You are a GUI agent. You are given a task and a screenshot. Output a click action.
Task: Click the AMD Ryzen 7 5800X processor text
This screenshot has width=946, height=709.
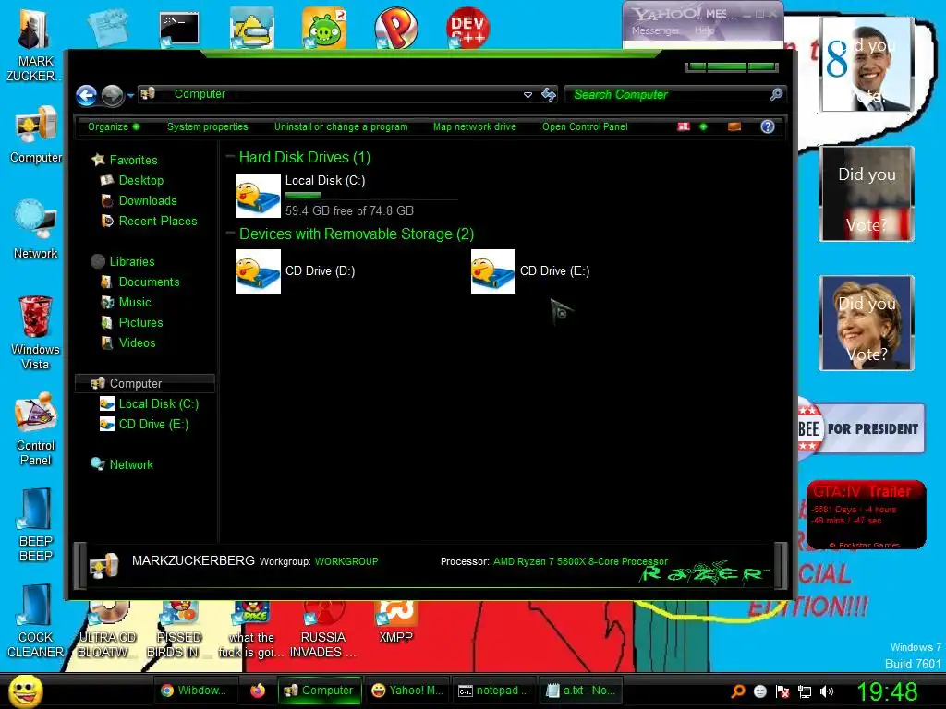(580, 561)
